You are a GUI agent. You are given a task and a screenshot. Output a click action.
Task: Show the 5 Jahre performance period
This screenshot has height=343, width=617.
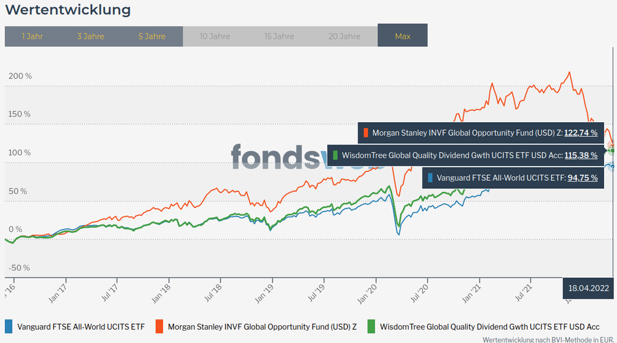click(x=152, y=36)
